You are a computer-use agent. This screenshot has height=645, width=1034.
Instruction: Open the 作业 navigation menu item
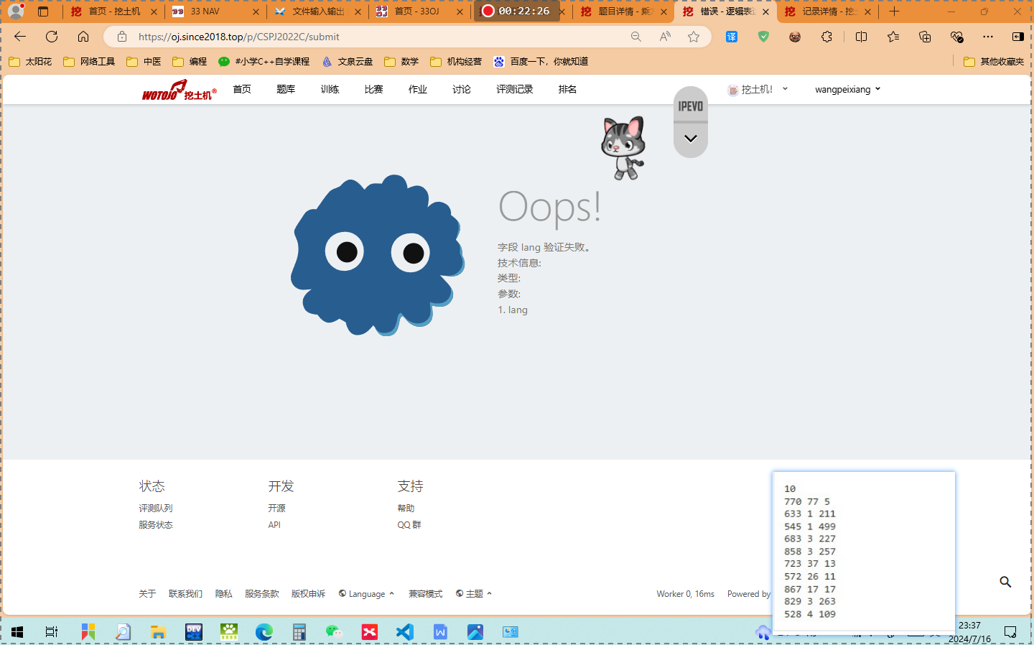418,90
